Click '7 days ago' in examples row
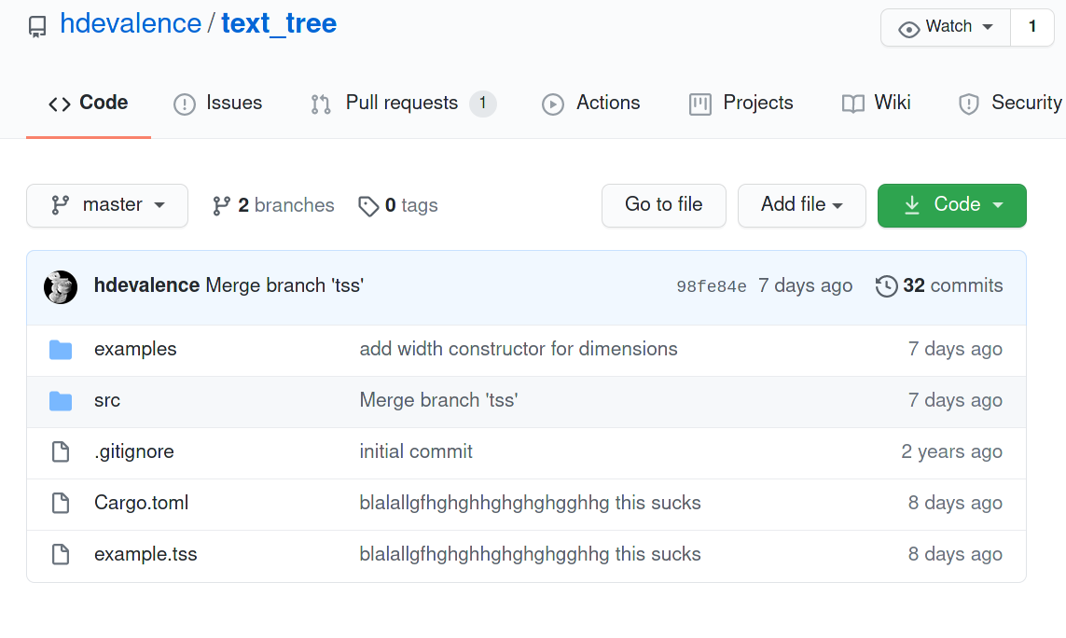Image resolution: width=1066 pixels, height=638 pixels. pos(955,349)
